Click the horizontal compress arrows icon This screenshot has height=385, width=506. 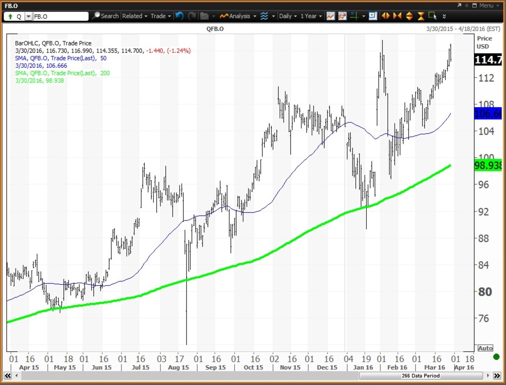click(x=397, y=16)
